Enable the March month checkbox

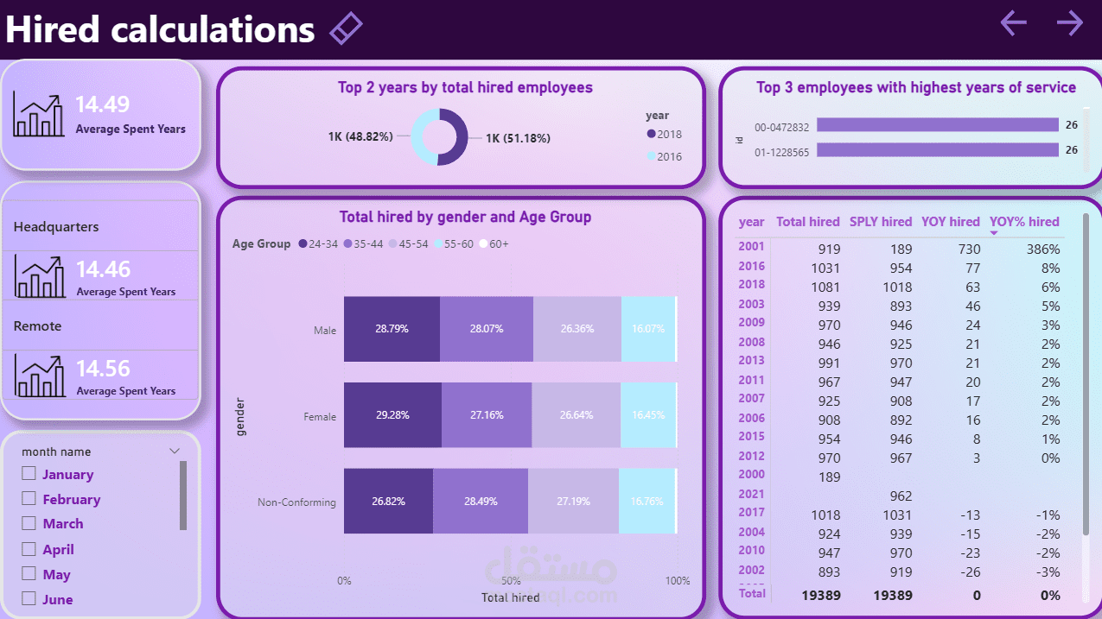29,523
